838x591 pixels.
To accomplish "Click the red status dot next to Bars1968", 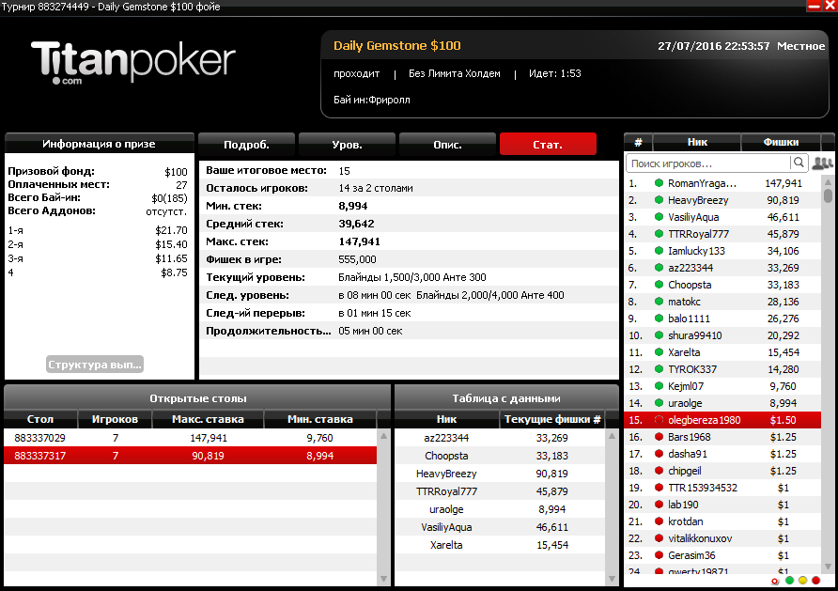I will click(x=659, y=437).
